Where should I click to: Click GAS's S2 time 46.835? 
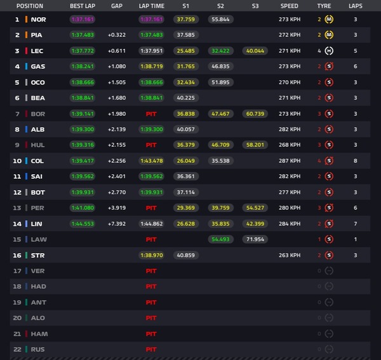coord(220,66)
